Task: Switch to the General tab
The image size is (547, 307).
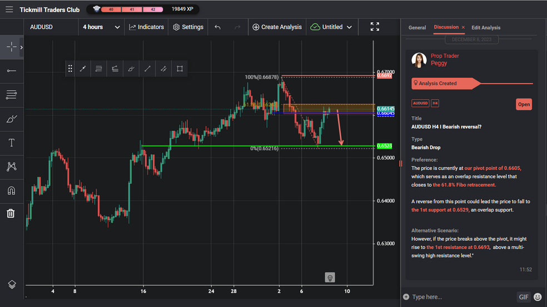Action: pyautogui.click(x=417, y=28)
